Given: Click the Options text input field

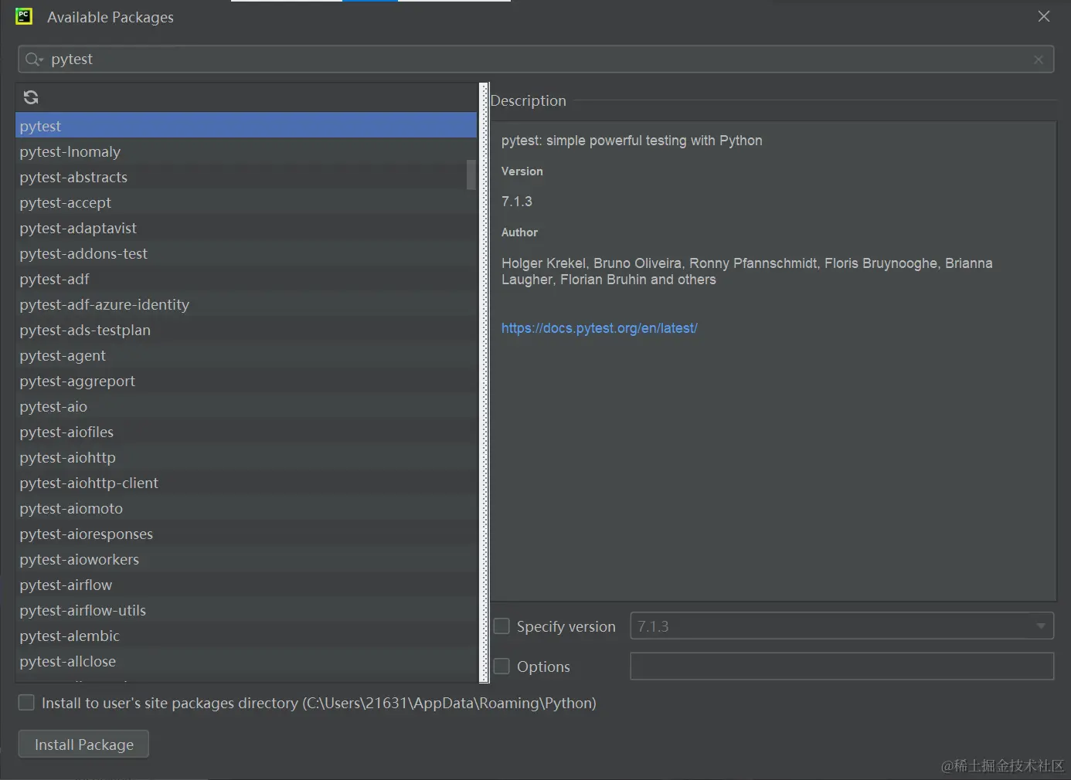Looking at the screenshot, I should [842, 666].
